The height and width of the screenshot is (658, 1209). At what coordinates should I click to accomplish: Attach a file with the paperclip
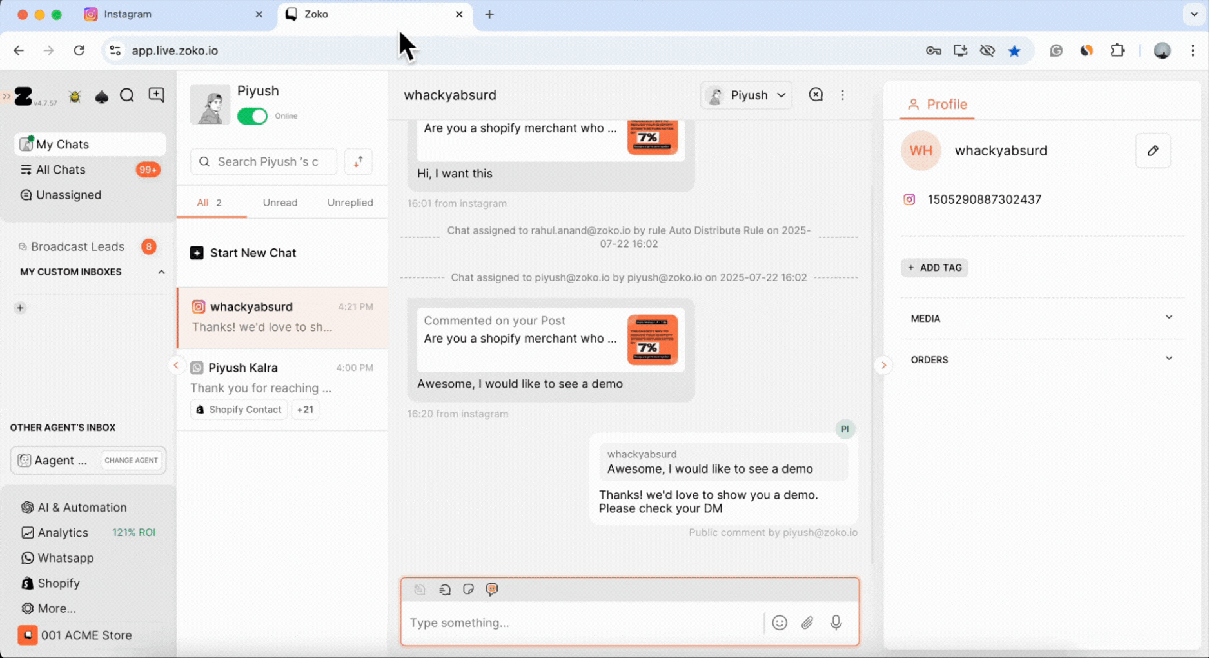tap(807, 623)
